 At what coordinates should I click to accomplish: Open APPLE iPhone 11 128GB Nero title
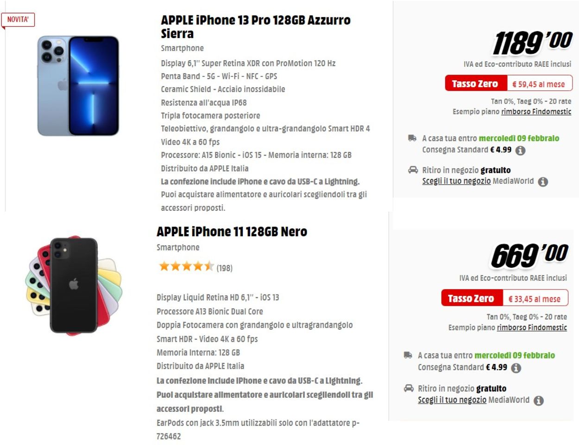pos(232,232)
